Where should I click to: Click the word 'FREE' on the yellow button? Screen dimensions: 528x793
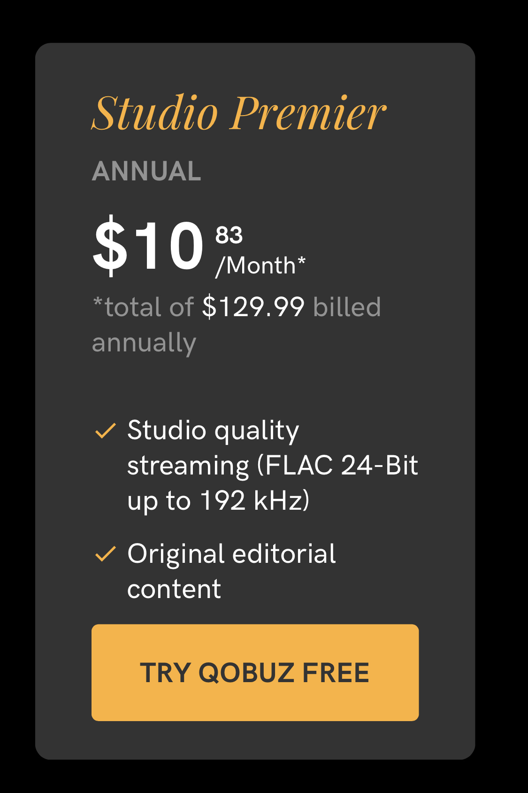click(x=336, y=673)
